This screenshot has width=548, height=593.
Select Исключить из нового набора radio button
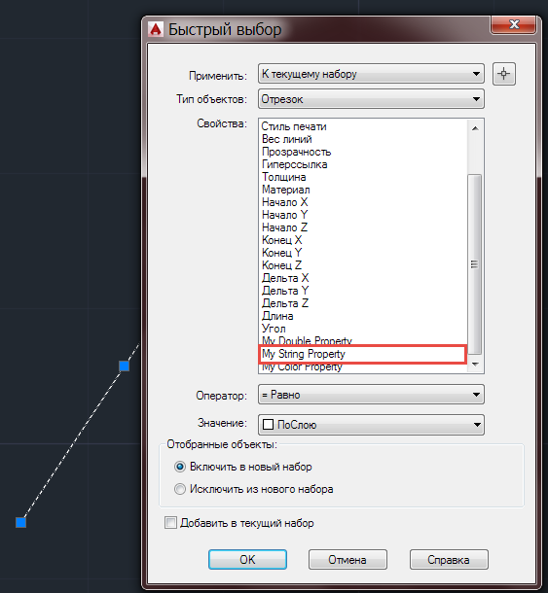(180, 489)
